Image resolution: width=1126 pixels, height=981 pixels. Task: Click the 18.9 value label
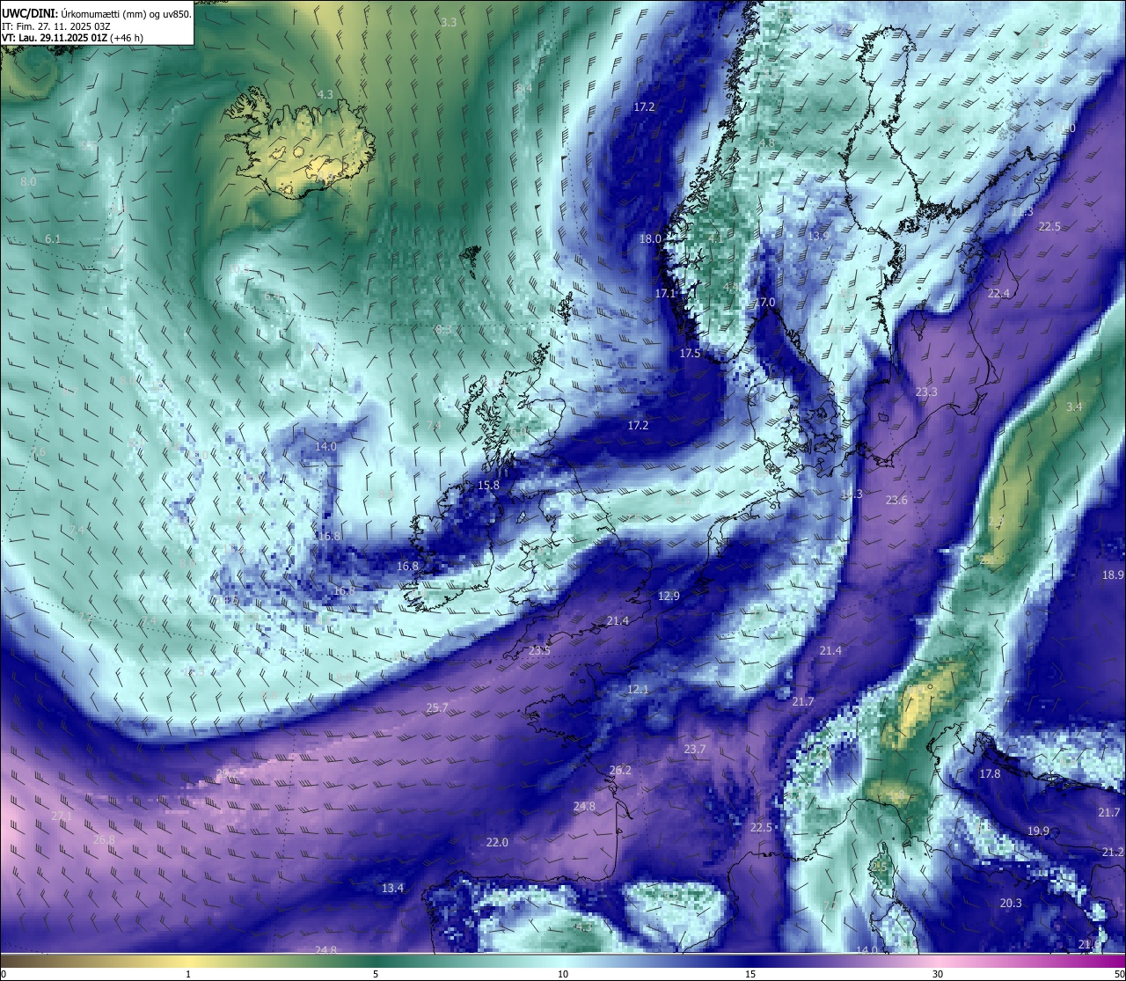tap(1113, 575)
